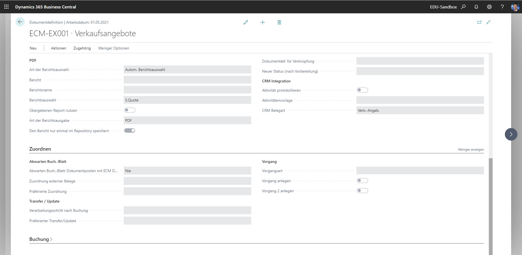The height and width of the screenshot is (255, 522).
Task: Open the settings gear menu
Action: tap(489, 7)
